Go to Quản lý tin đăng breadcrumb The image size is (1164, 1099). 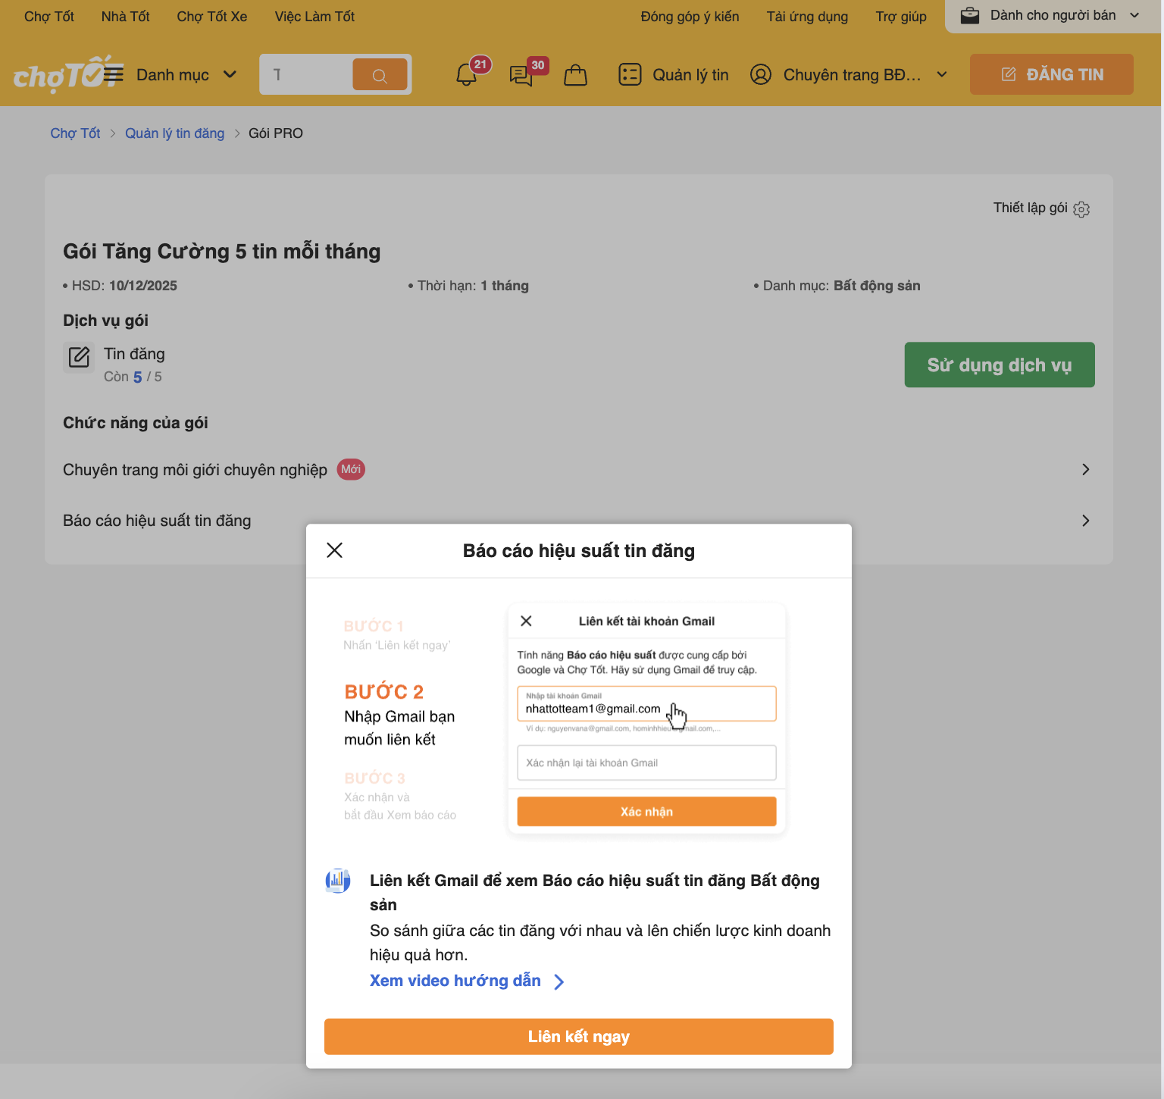coord(174,133)
